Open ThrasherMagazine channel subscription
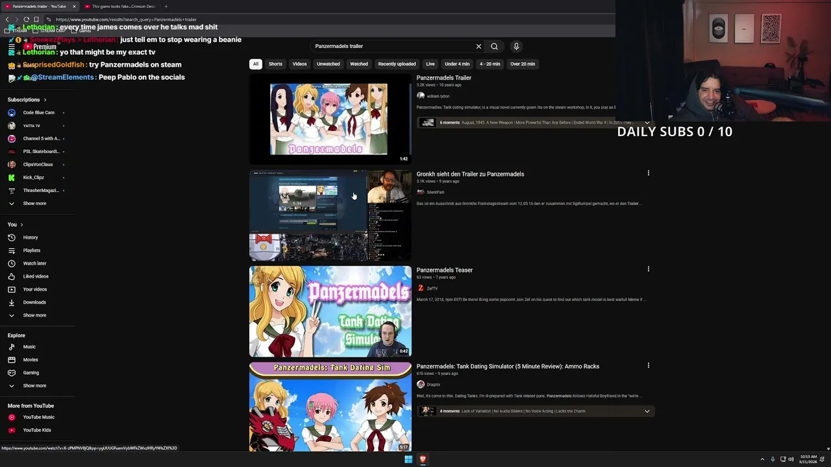The width and height of the screenshot is (831, 467). tap(41, 191)
